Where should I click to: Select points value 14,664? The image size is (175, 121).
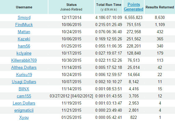(134, 75)
